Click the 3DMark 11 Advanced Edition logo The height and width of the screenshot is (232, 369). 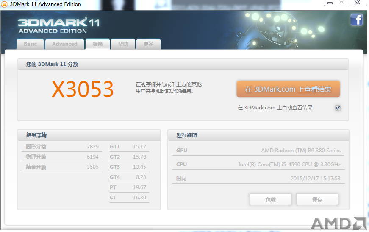(x=58, y=25)
